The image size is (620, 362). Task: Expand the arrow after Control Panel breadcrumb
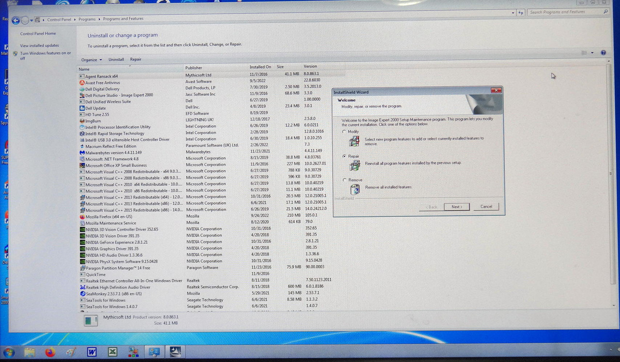75,19
